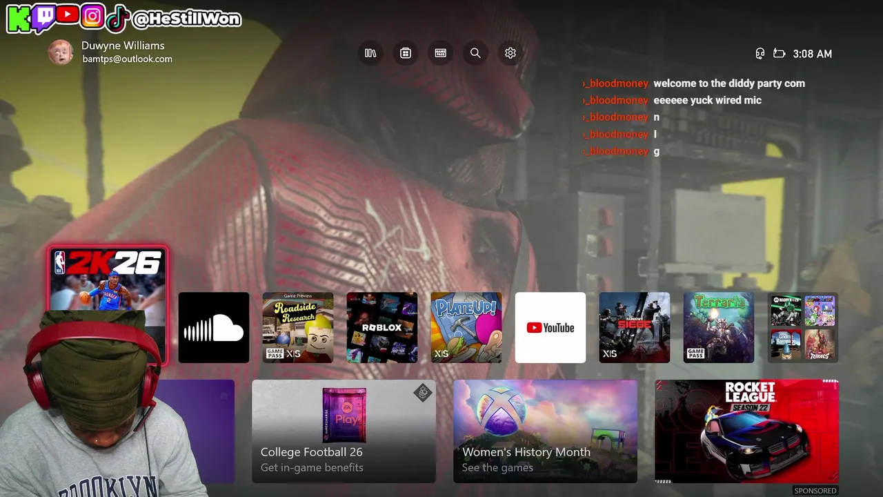Open Duwyne Williams profile picture
This screenshot has width=883, height=497.
pos(61,52)
